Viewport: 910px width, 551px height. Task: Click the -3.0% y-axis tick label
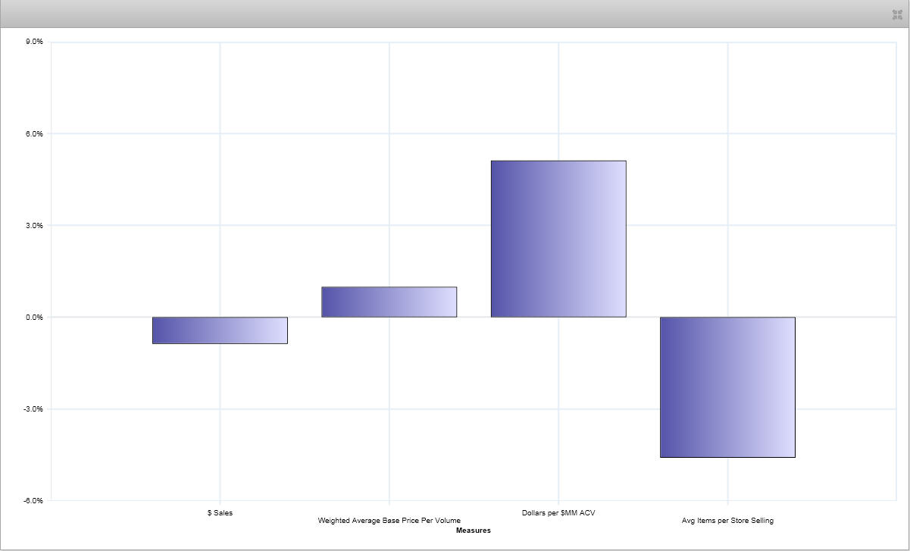coord(34,409)
